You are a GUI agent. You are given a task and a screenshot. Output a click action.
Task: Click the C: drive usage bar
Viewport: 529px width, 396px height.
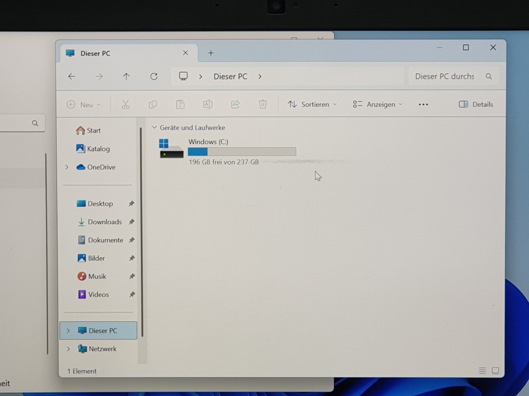click(242, 151)
